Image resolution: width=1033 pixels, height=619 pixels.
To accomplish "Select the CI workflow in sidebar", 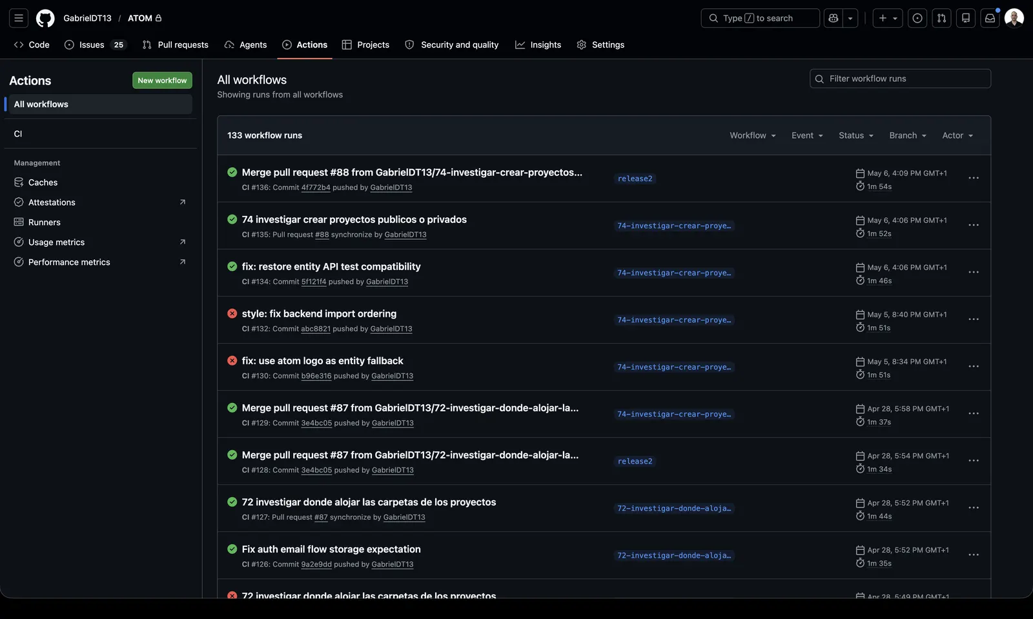I will (x=101, y=134).
